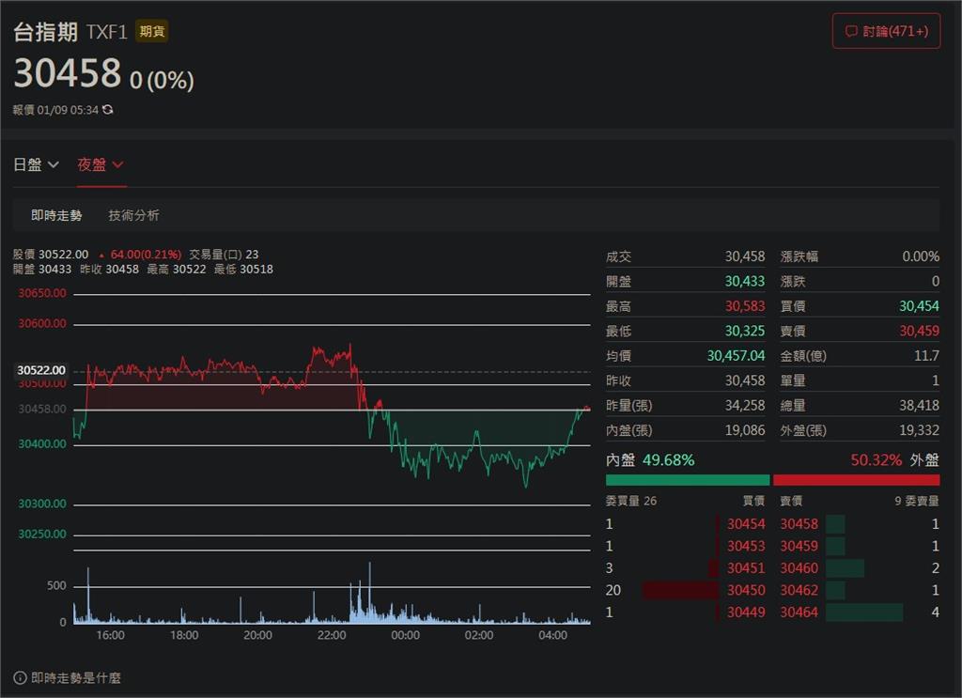The width and height of the screenshot is (962, 698).
Task: Click the info icon next to 即時走勢是什麼
Action: [20, 677]
